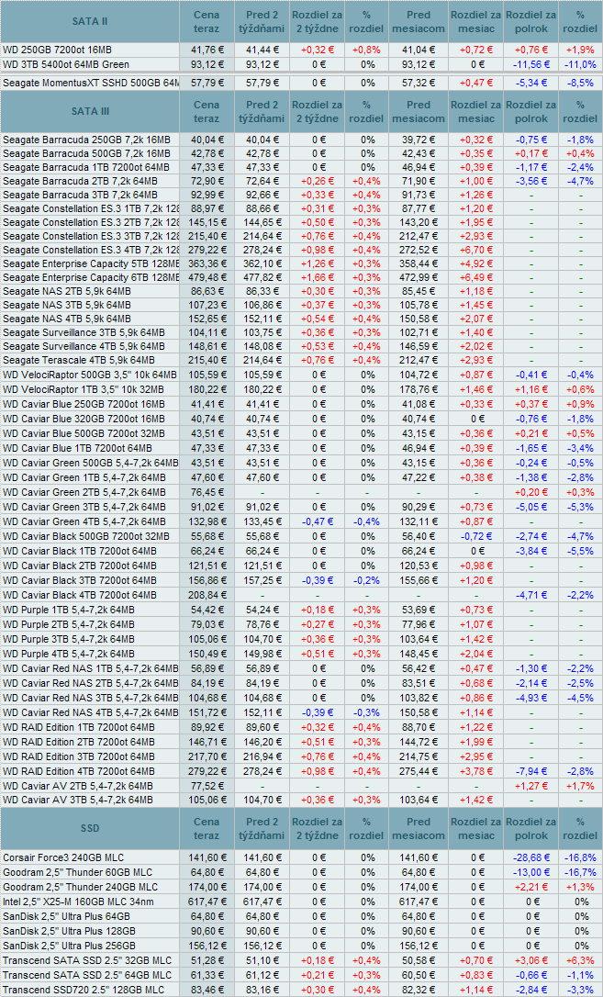Click the half-year difference -28,68 €

(531, 857)
